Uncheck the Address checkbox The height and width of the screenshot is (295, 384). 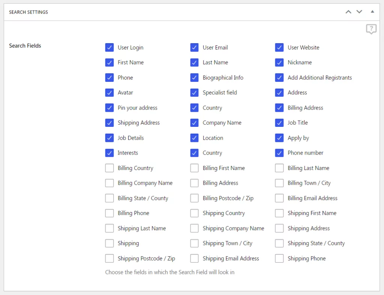pyautogui.click(x=279, y=93)
